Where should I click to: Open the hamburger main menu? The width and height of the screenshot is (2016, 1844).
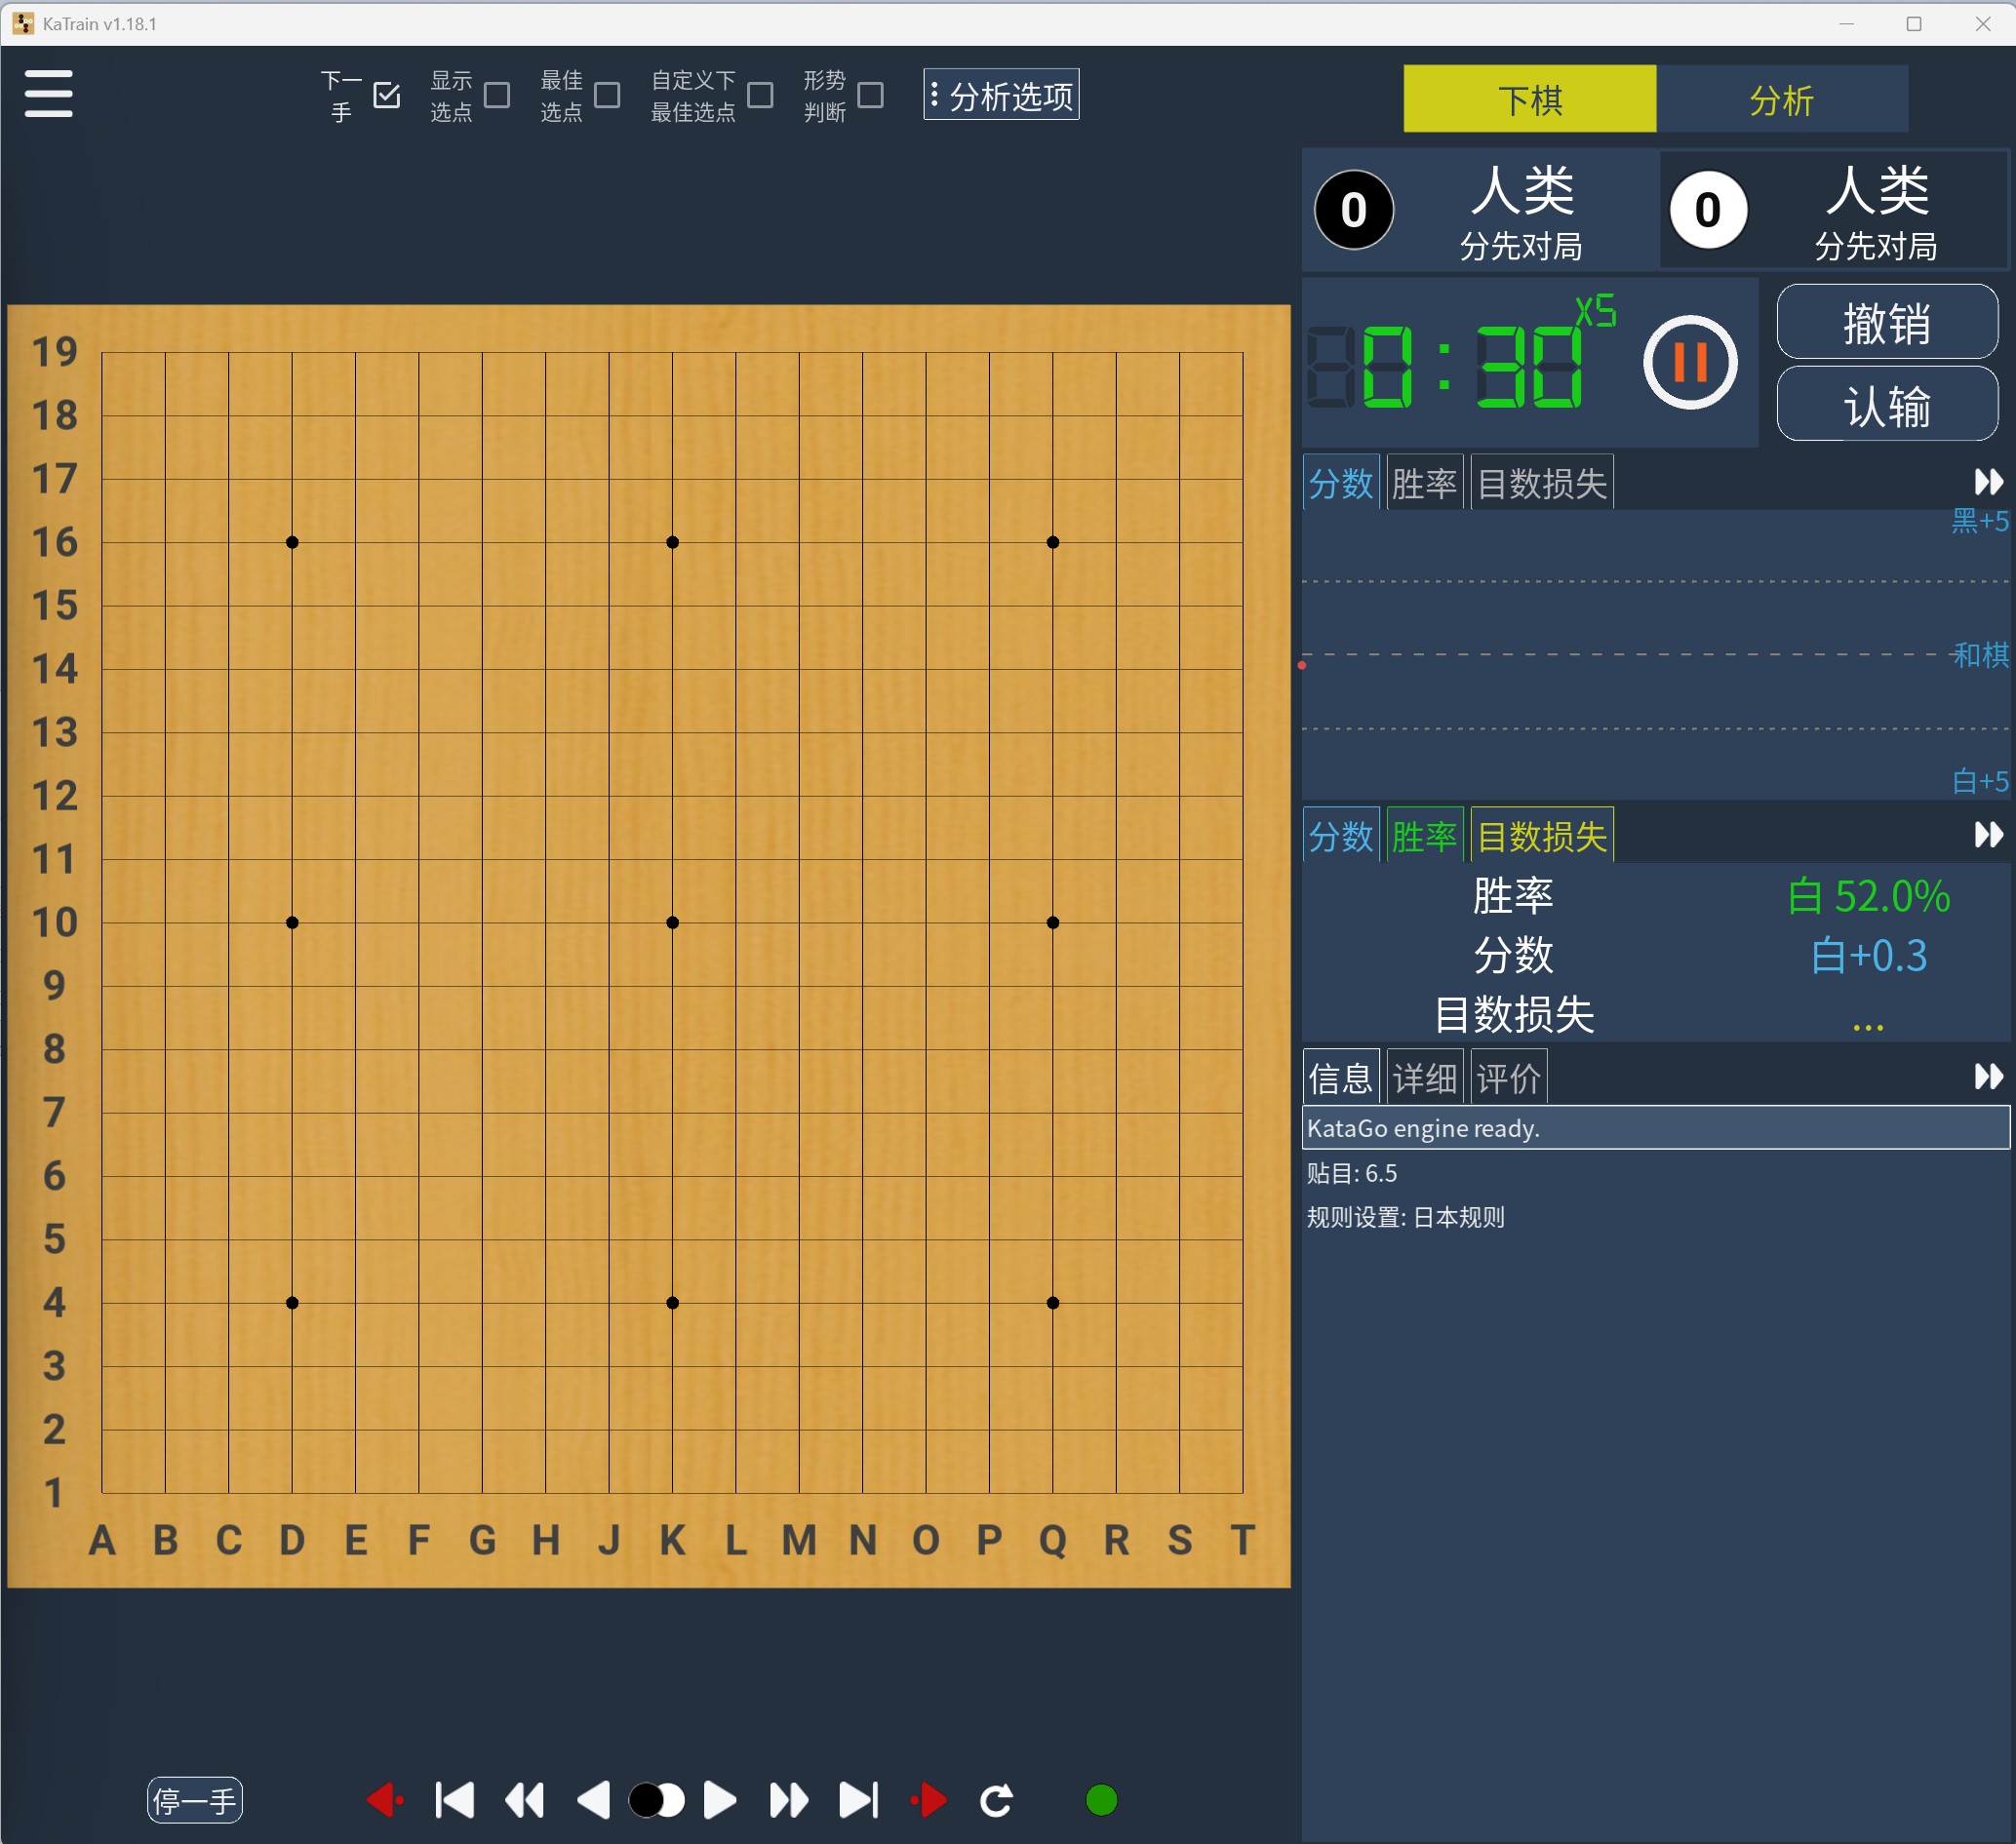[x=48, y=93]
